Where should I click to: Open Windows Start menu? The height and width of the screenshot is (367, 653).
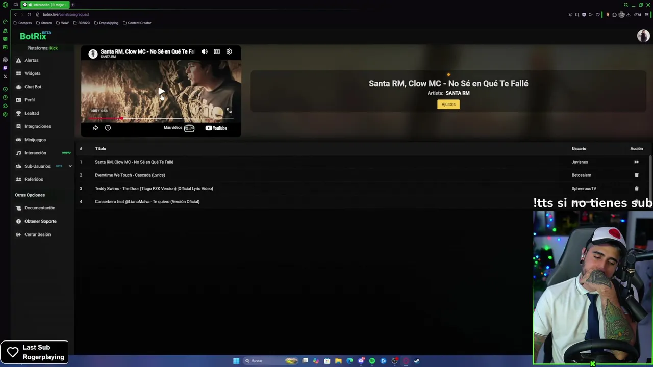pos(236,361)
